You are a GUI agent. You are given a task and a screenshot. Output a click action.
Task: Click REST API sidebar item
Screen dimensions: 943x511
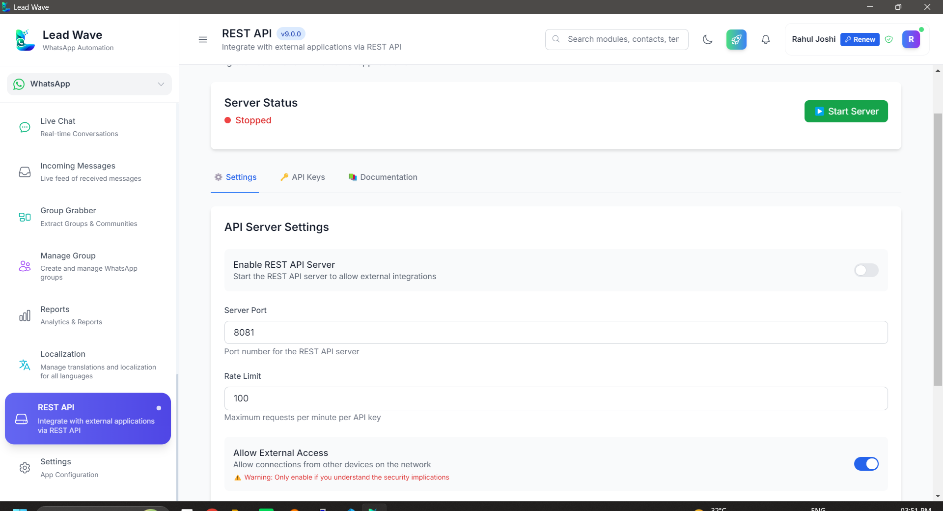[88, 419]
